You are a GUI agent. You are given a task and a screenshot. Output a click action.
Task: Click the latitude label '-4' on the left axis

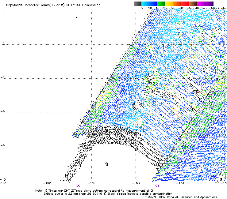click(x=2, y=77)
